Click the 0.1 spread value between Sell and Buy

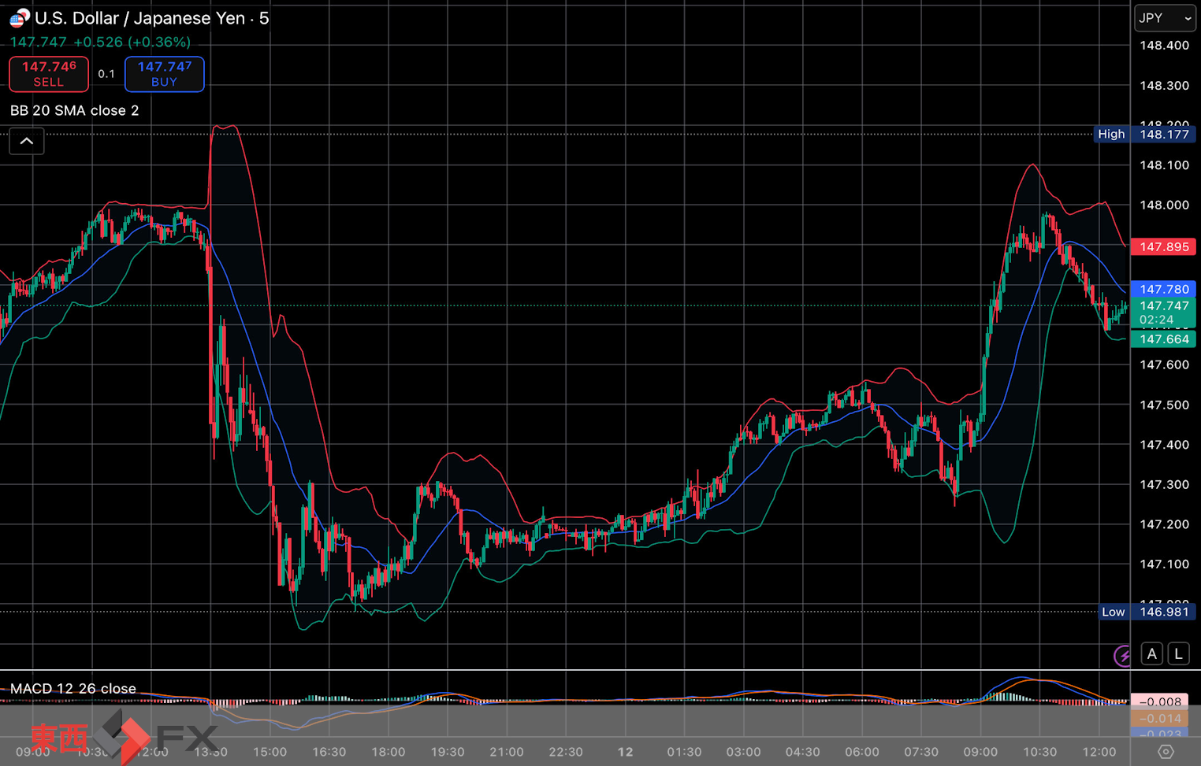106,74
